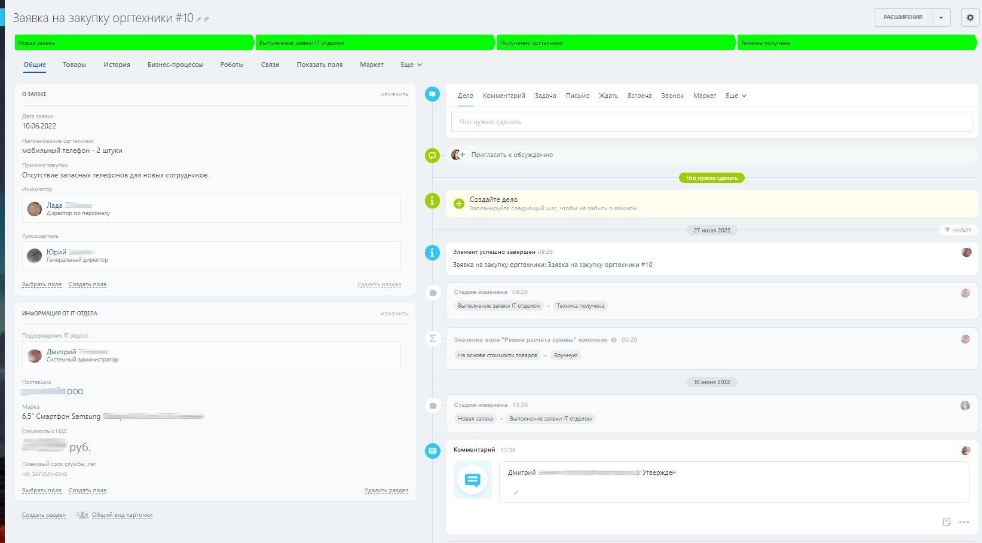The height and width of the screenshot is (543, 982).
Task: Click the stage-change icon of the 09:26 entry
Action: click(433, 293)
